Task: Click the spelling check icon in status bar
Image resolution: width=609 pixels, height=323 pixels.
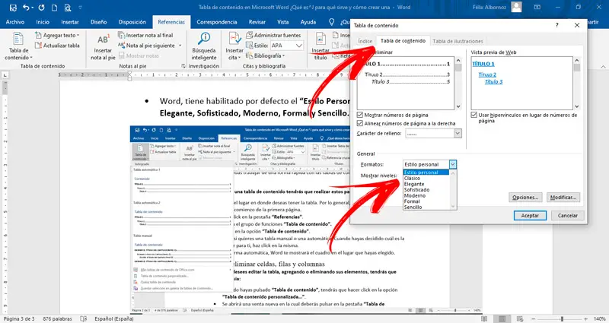Action: pyautogui.click(x=84, y=318)
